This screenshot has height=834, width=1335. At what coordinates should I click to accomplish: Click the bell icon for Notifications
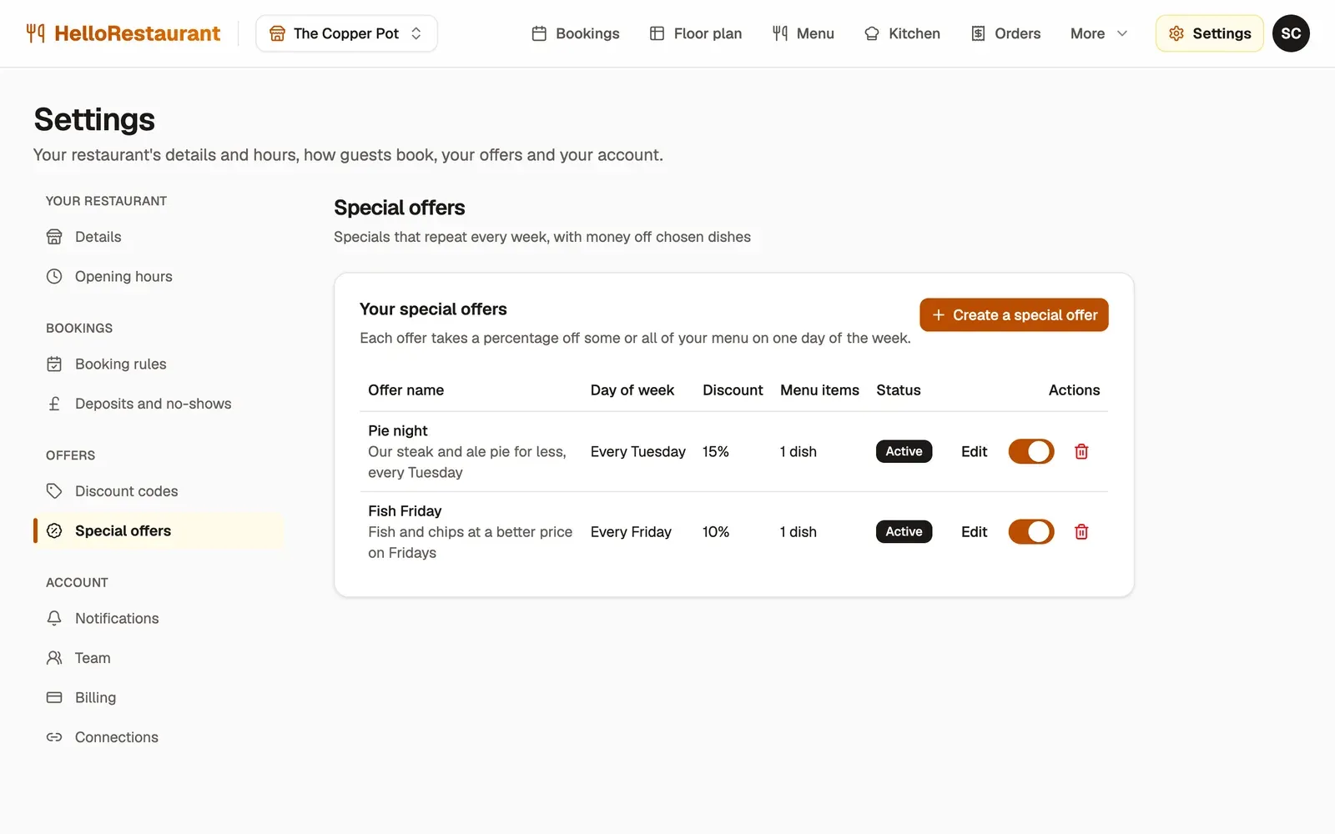click(54, 618)
